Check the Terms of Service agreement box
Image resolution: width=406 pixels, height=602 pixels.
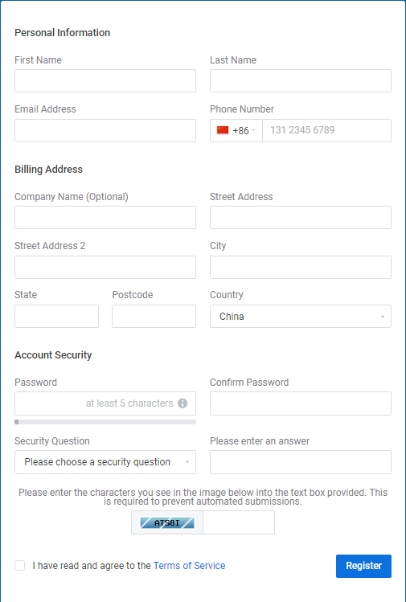(20, 565)
